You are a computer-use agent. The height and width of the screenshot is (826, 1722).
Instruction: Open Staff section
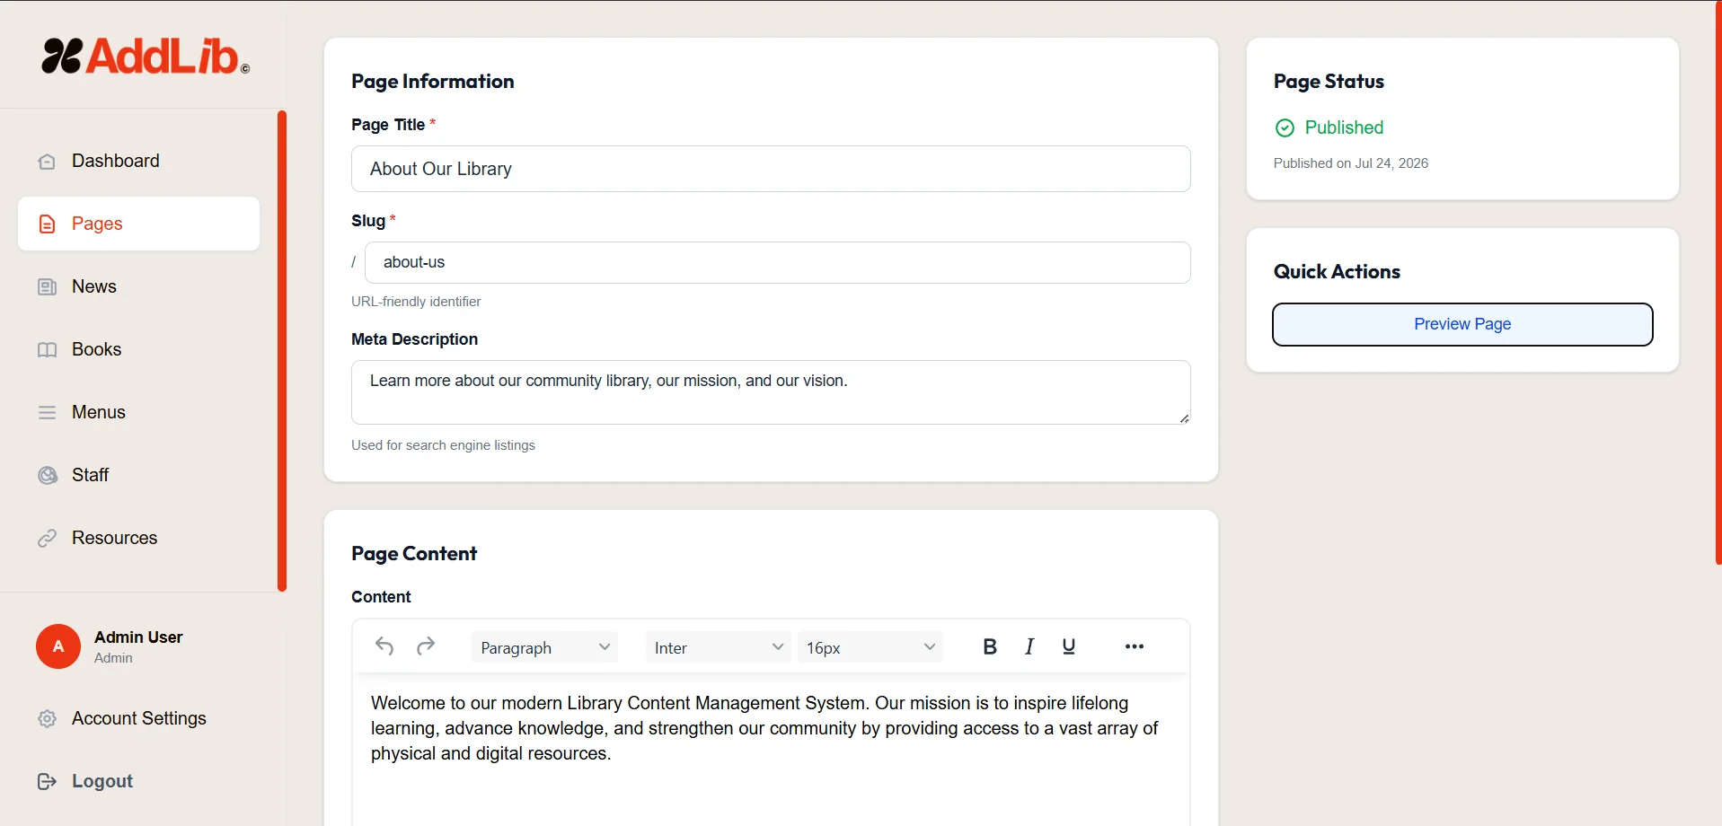138,475
